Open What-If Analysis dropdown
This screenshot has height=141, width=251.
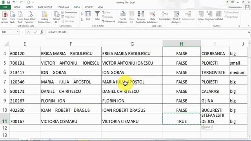click(176, 17)
